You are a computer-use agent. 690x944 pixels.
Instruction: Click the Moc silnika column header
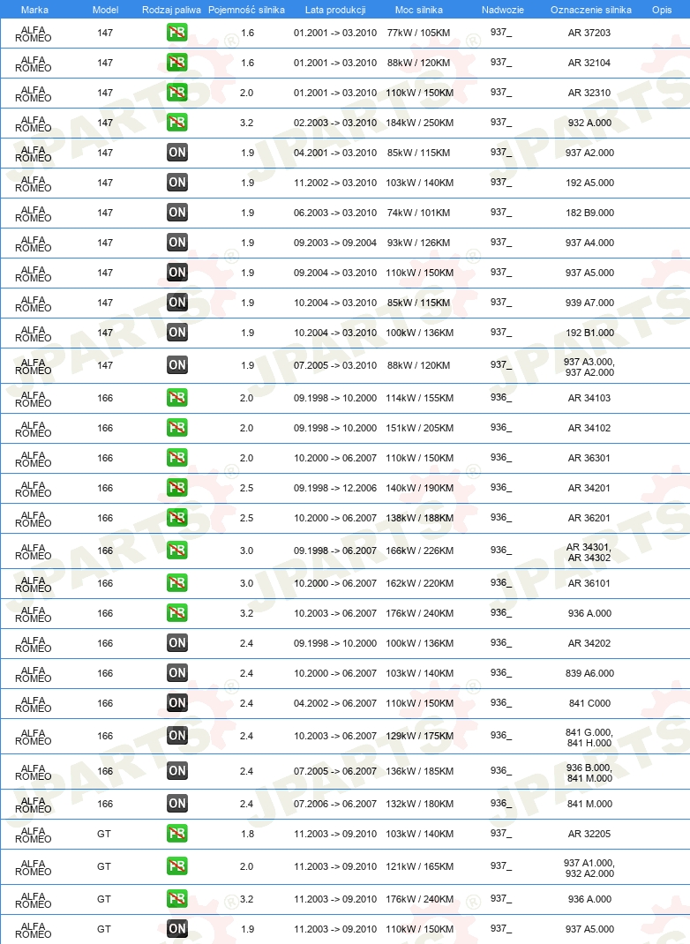pos(419,10)
